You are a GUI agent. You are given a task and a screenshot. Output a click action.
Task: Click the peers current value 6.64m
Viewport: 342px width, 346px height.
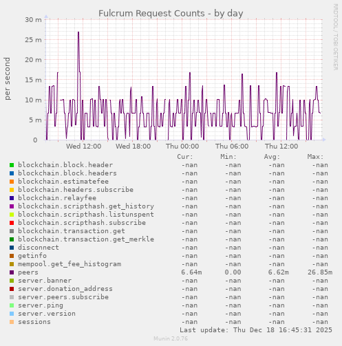click(x=191, y=272)
